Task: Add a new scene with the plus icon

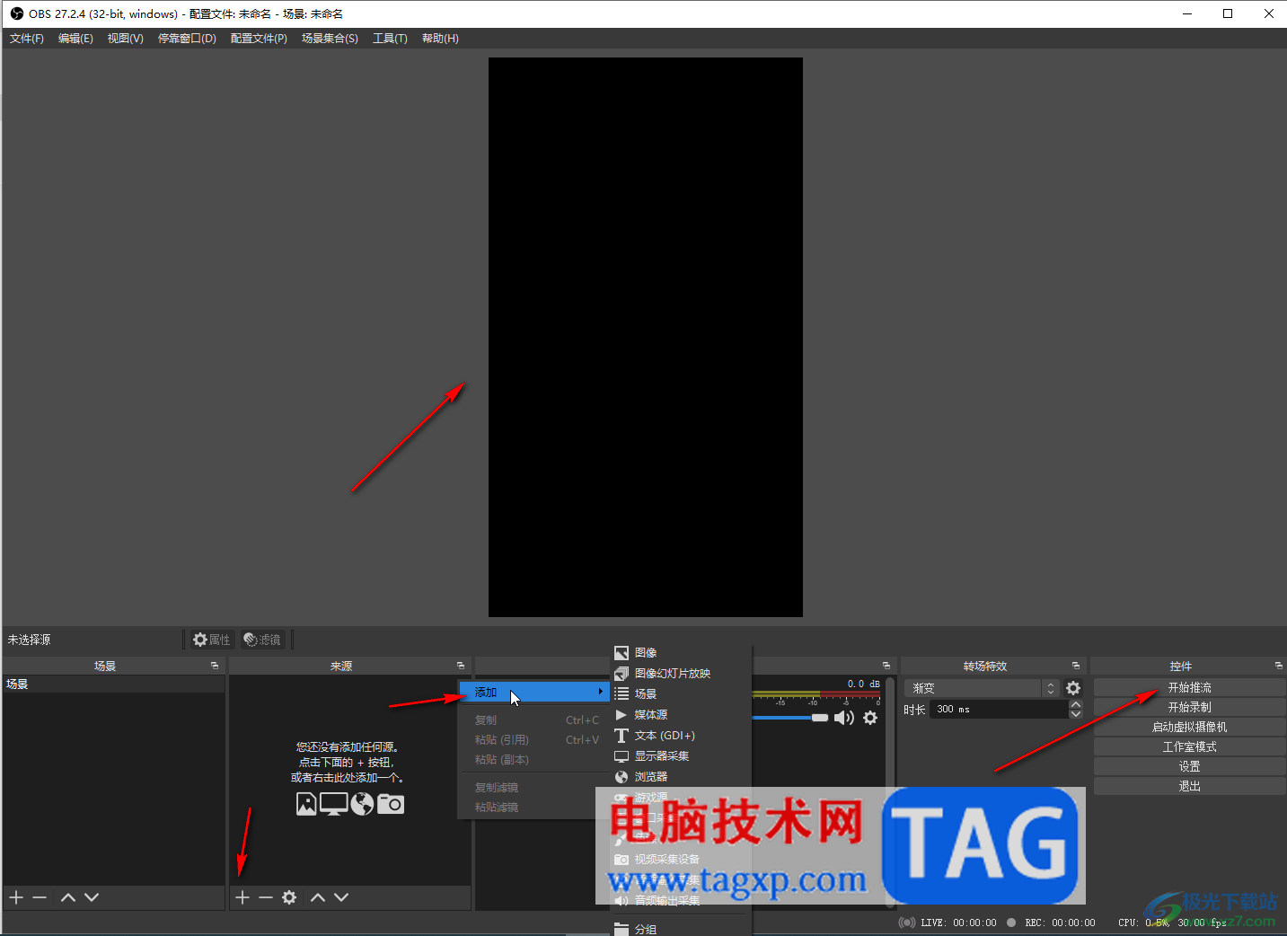Action: [x=16, y=897]
